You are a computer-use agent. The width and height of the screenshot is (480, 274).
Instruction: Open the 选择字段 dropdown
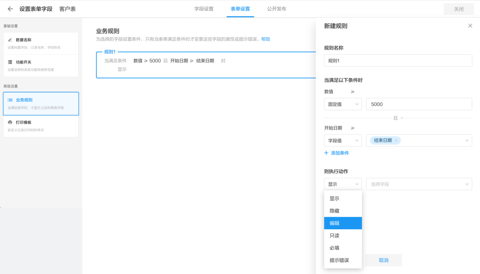pos(419,184)
